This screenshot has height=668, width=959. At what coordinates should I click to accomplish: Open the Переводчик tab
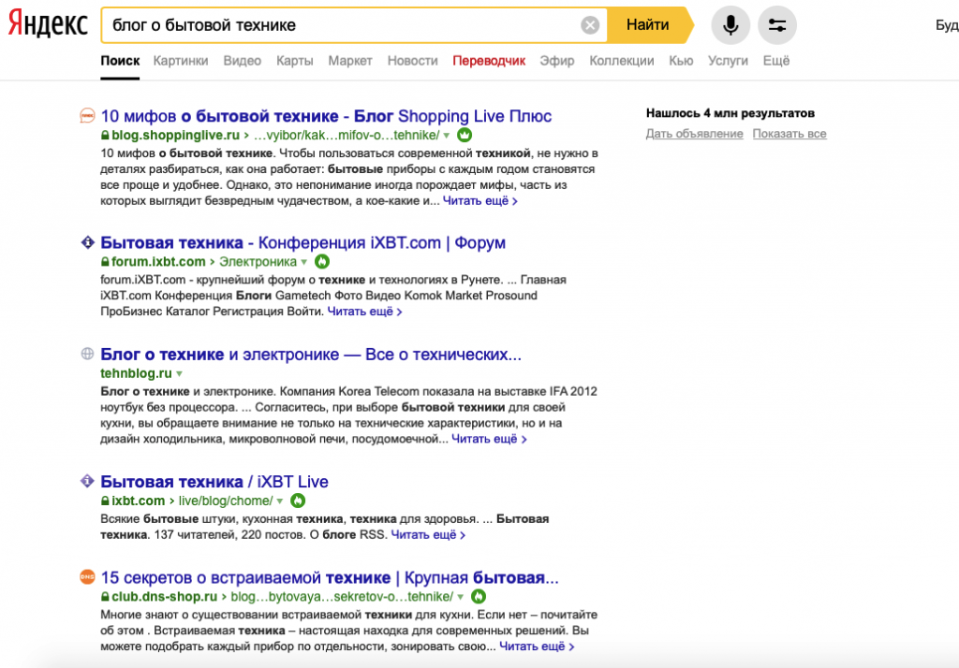[489, 61]
